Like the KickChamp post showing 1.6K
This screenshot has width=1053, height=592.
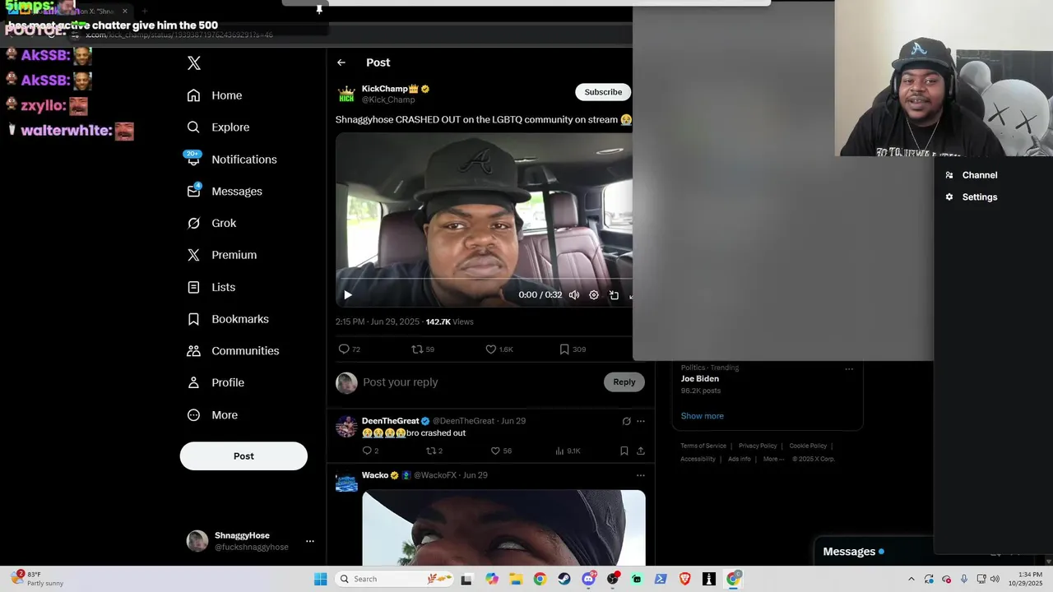[499, 349]
